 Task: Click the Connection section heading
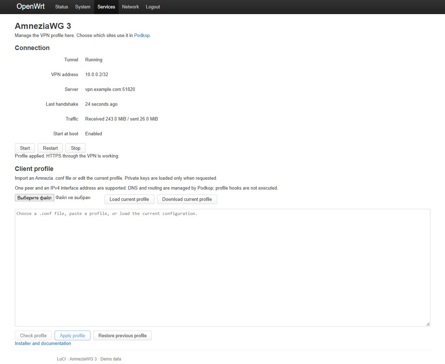coord(32,48)
